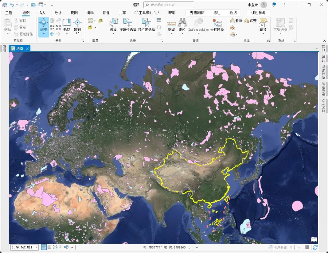Click the 坐标转换 (Coordinate Conversion) tool
This screenshot has height=253, width=328.
pyautogui.click(x=217, y=25)
